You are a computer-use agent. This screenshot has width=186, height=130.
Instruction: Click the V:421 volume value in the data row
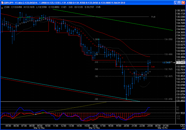pos(64,7)
